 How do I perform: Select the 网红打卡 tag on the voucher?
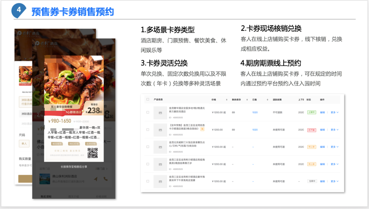point(74,144)
